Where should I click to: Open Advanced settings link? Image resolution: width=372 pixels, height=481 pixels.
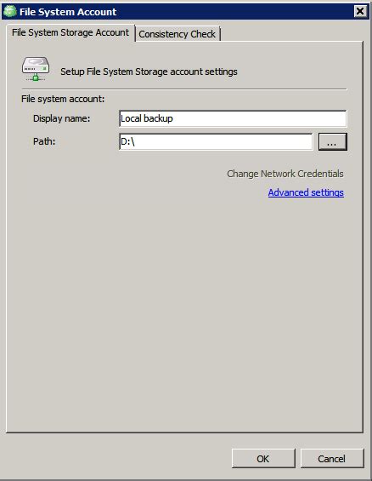306,192
